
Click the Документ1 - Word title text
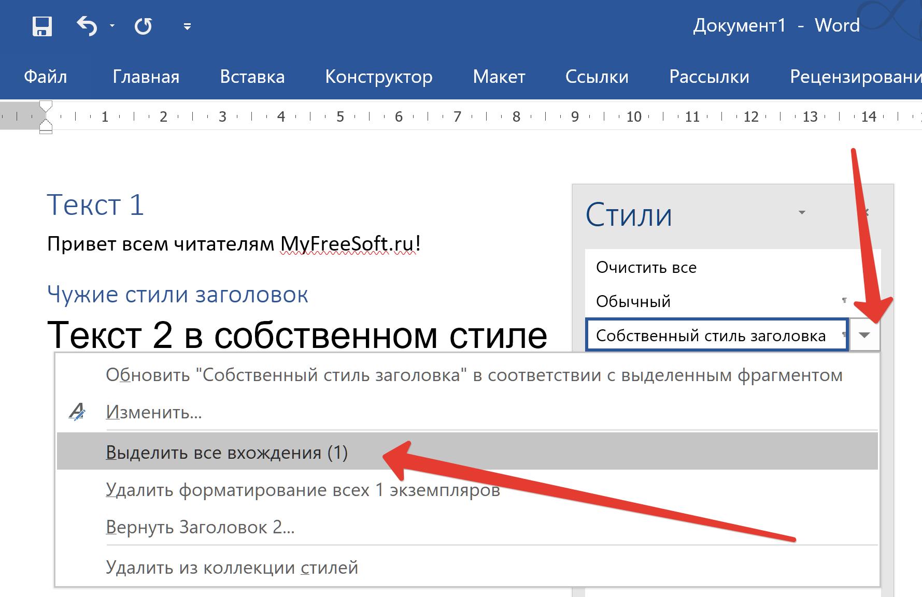point(776,25)
